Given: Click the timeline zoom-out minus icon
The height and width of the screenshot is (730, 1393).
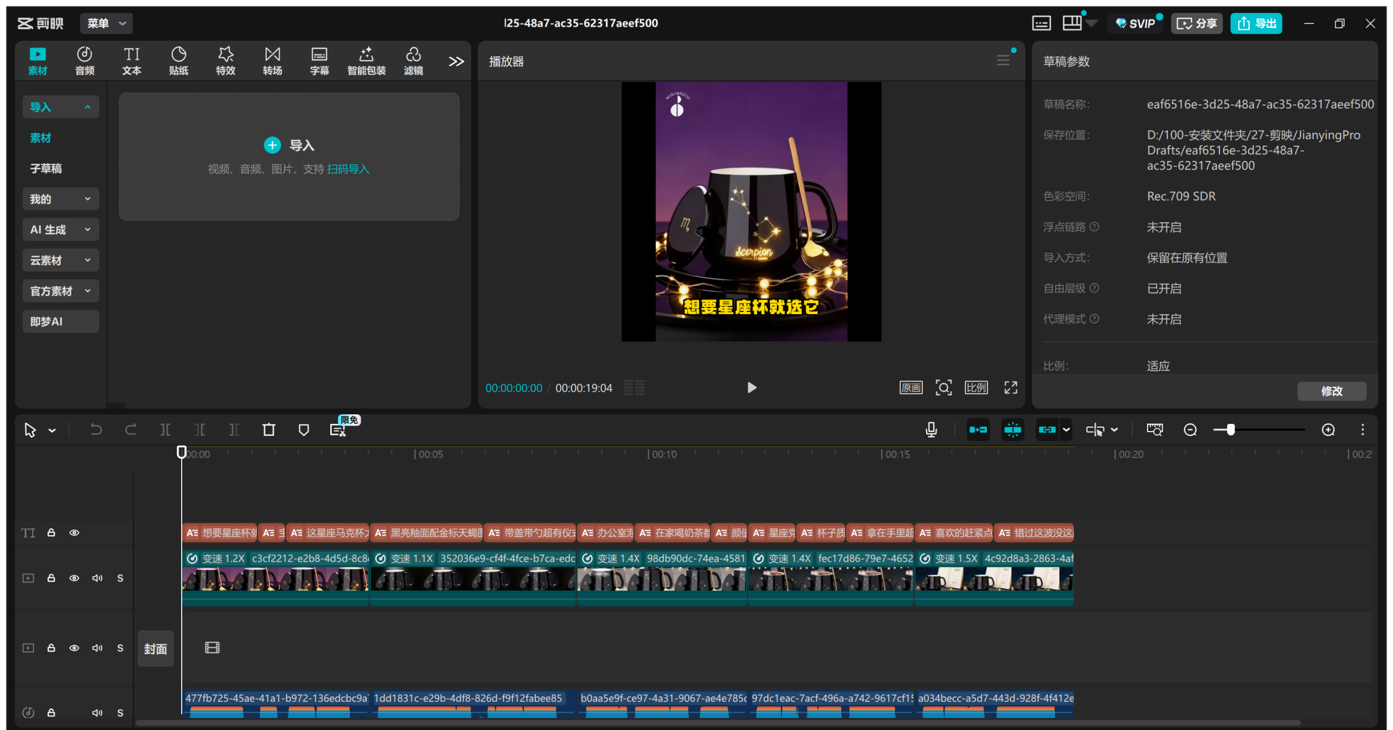Looking at the screenshot, I should [x=1190, y=430].
